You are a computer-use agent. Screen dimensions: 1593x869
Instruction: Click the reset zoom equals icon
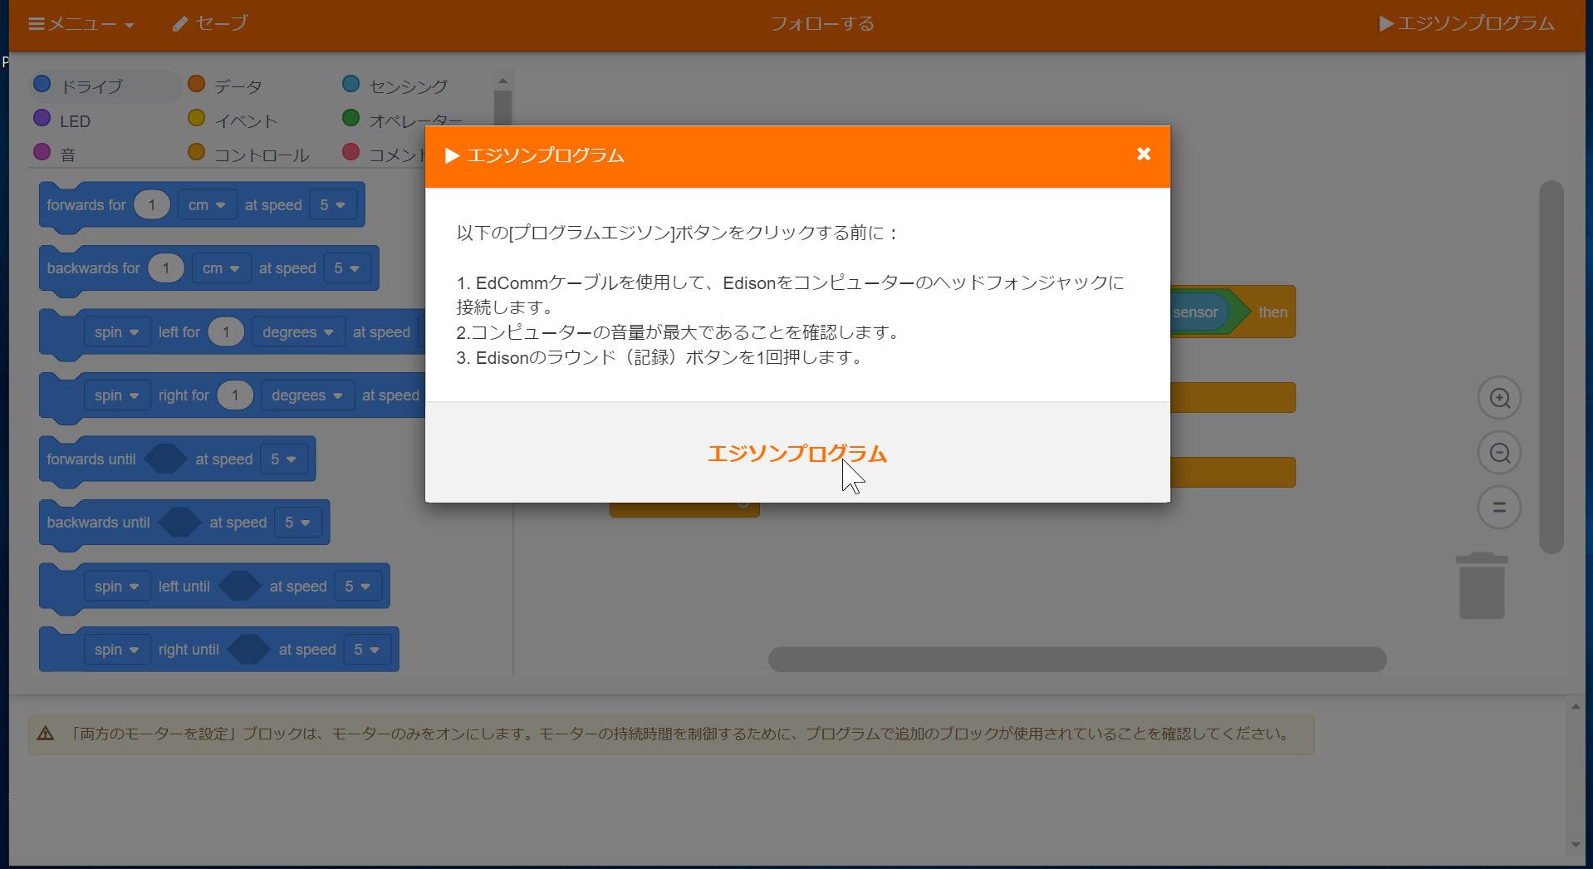point(1499,508)
